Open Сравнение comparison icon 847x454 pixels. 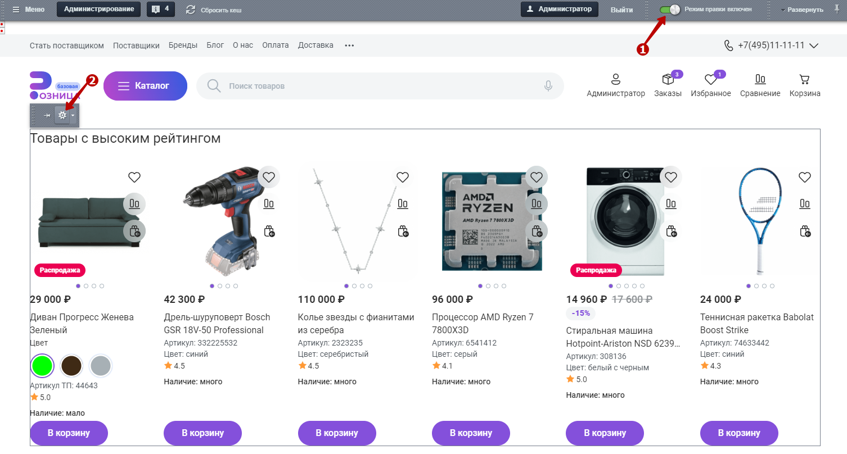click(760, 86)
